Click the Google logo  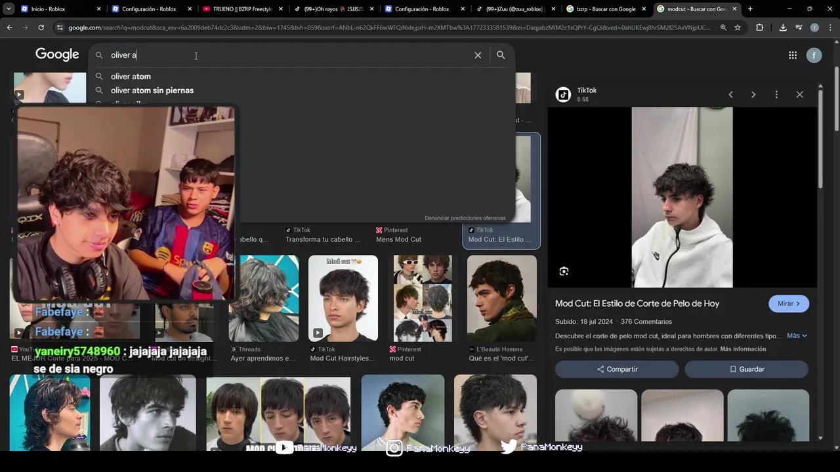(57, 54)
